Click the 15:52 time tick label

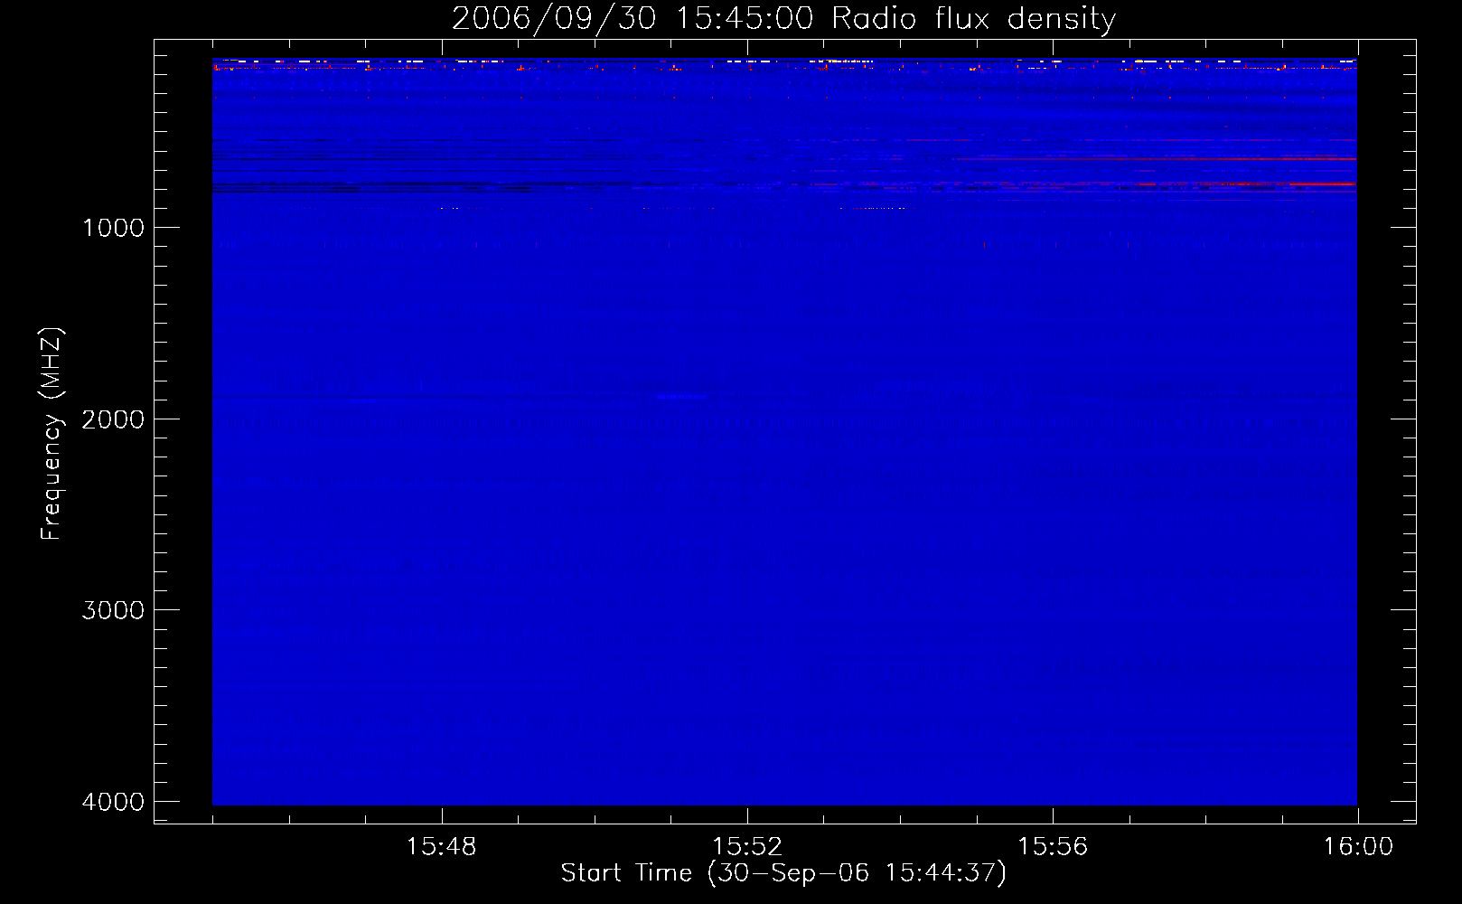(x=746, y=847)
